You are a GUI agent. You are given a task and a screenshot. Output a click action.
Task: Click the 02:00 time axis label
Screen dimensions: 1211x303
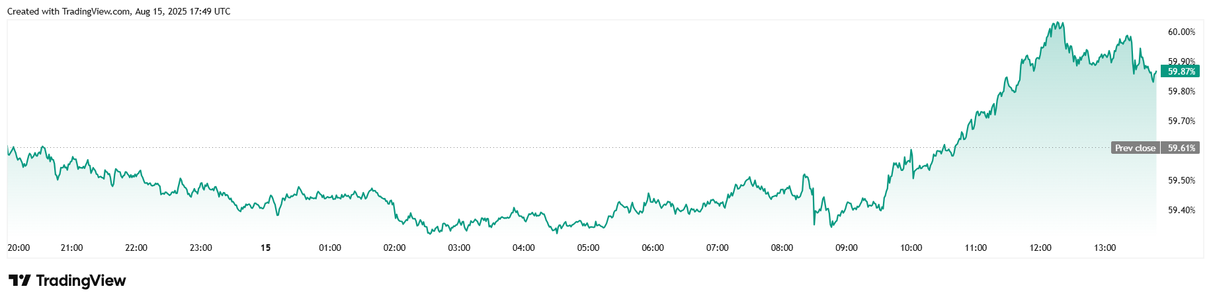[394, 248]
